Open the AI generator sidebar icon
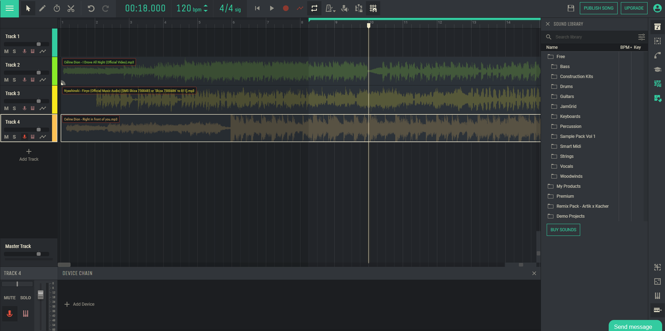 657,84
